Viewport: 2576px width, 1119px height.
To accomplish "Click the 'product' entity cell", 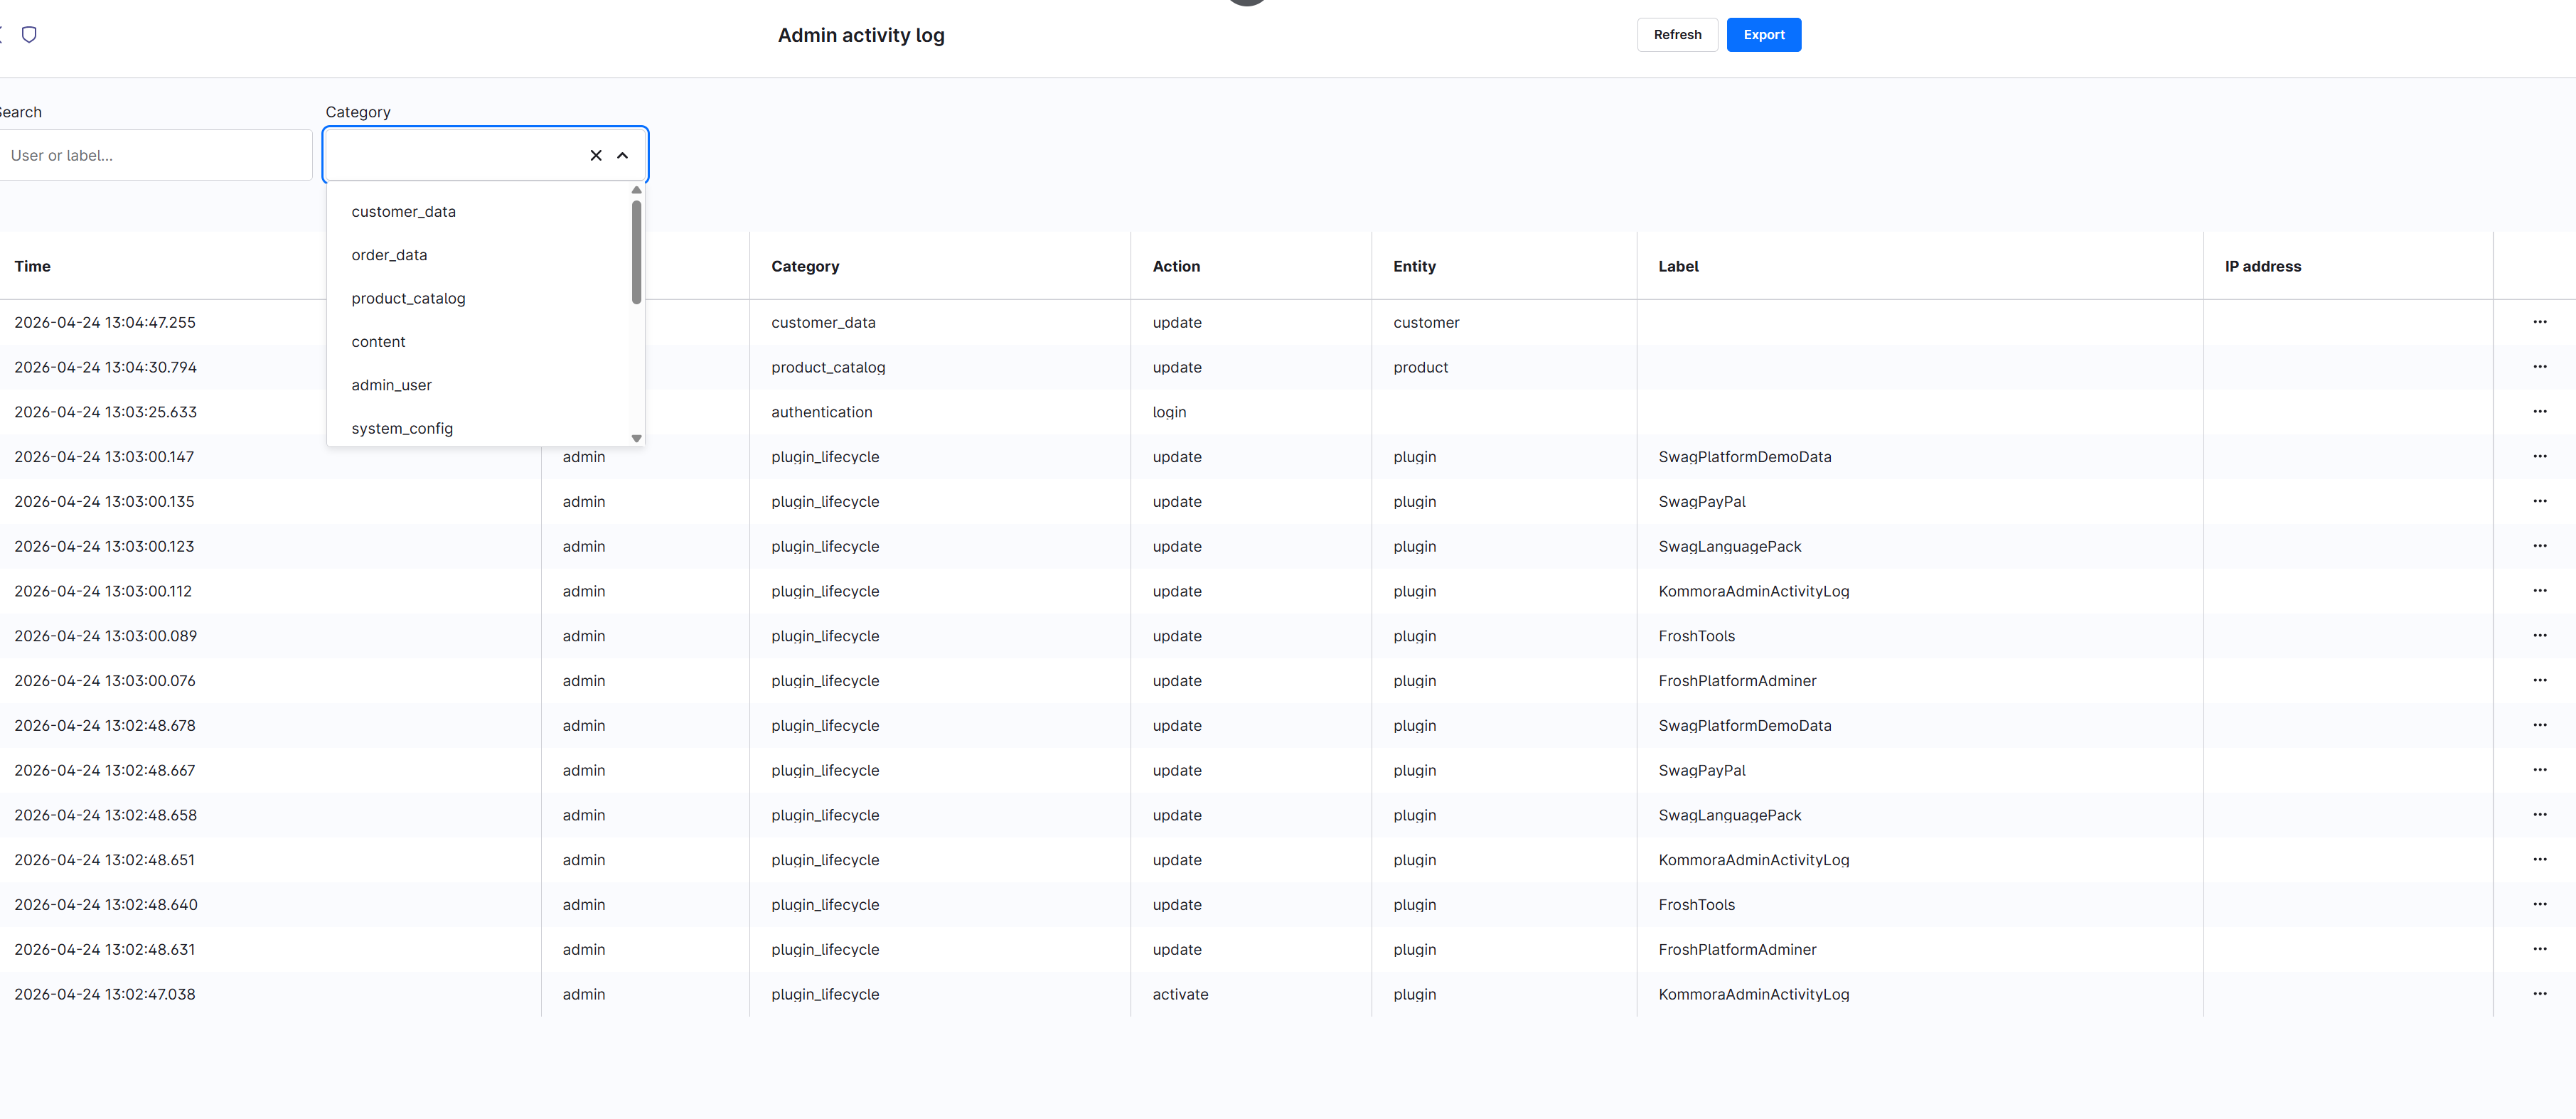I will tap(1420, 367).
